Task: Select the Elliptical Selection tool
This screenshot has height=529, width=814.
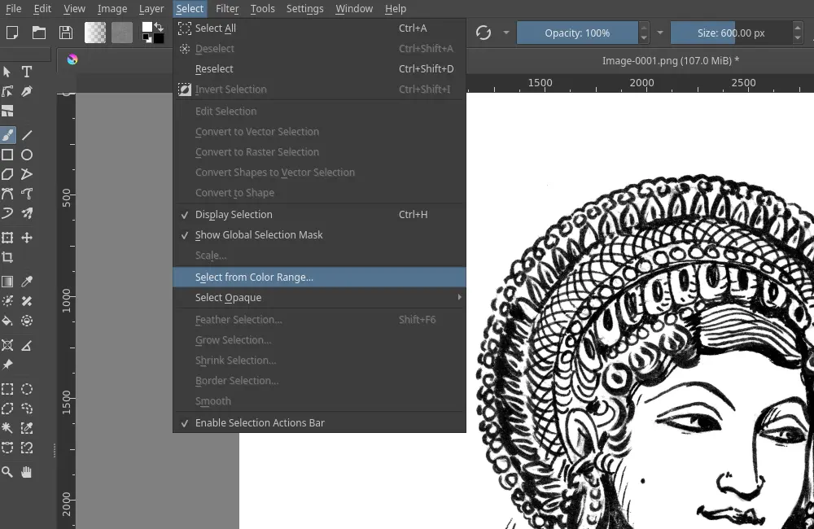Action: [27, 389]
